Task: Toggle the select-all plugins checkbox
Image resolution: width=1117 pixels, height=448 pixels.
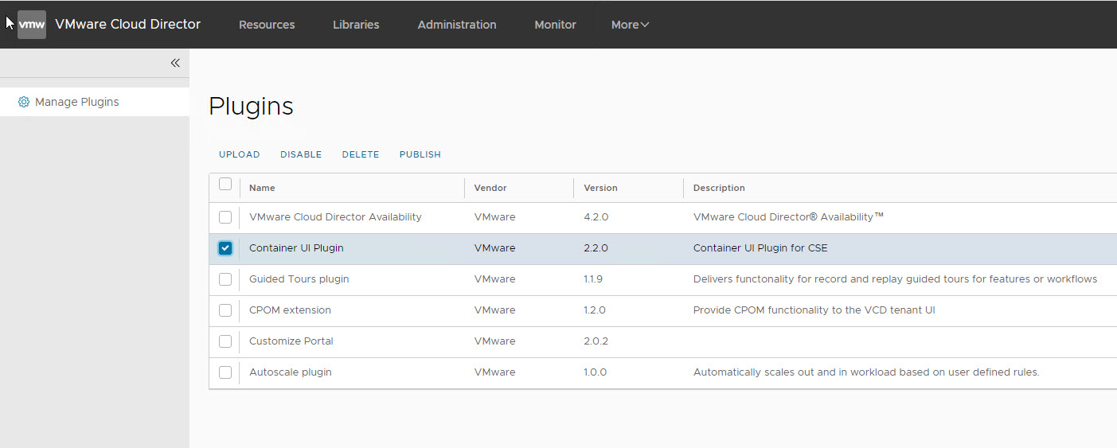Action: tap(225, 185)
